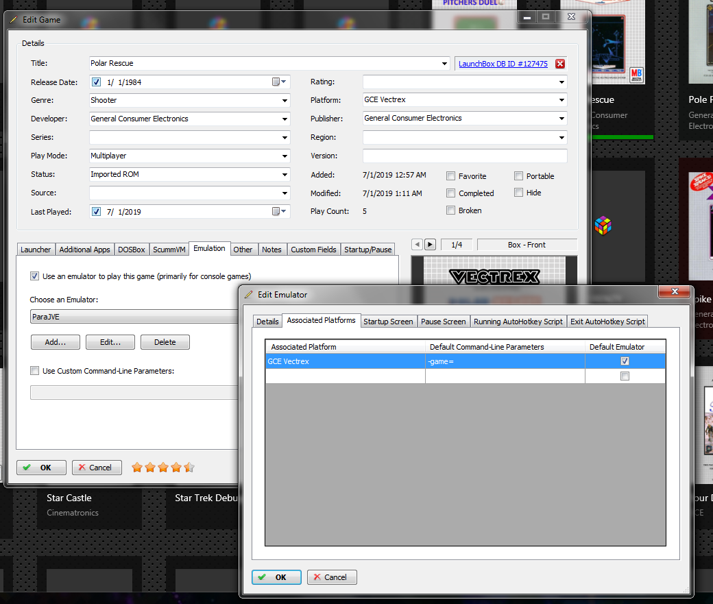Open the Platform dropdown
Image resolution: width=713 pixels, height=604 pixels.
tap(561, 100)
